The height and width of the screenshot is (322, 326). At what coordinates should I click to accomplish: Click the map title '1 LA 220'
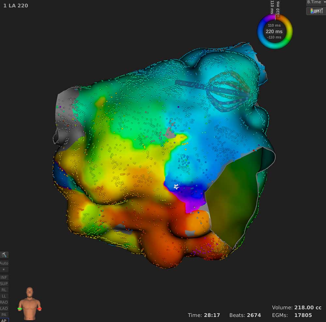click(16, 6)
